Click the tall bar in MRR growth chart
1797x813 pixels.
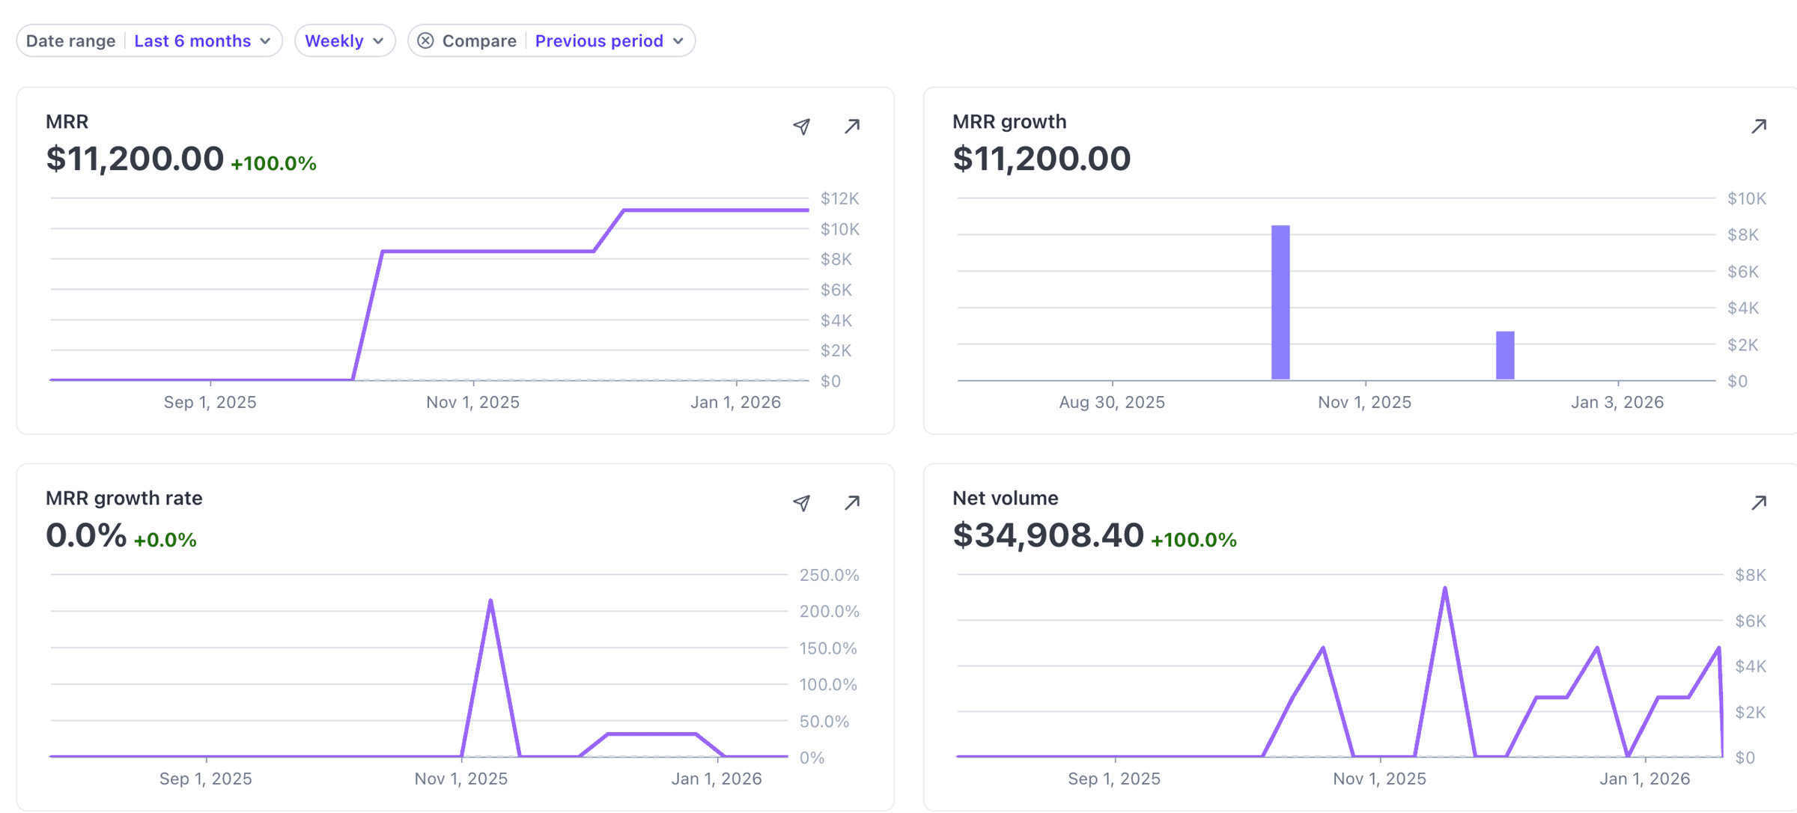click(x=1280, y=302)
